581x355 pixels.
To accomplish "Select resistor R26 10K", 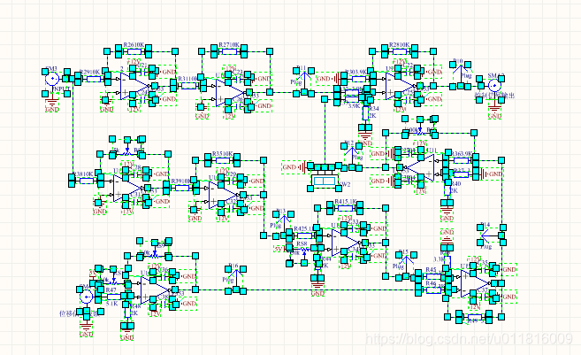I will click(134, 51).
